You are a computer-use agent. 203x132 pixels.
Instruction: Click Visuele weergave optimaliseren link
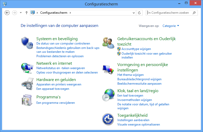tap(139, 124)
